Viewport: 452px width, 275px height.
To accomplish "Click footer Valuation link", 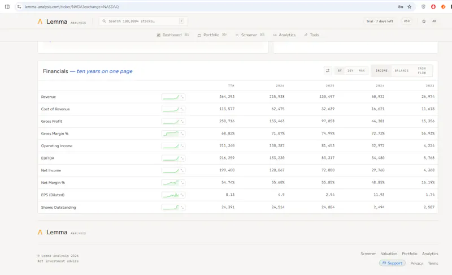I will pos(389,253).
